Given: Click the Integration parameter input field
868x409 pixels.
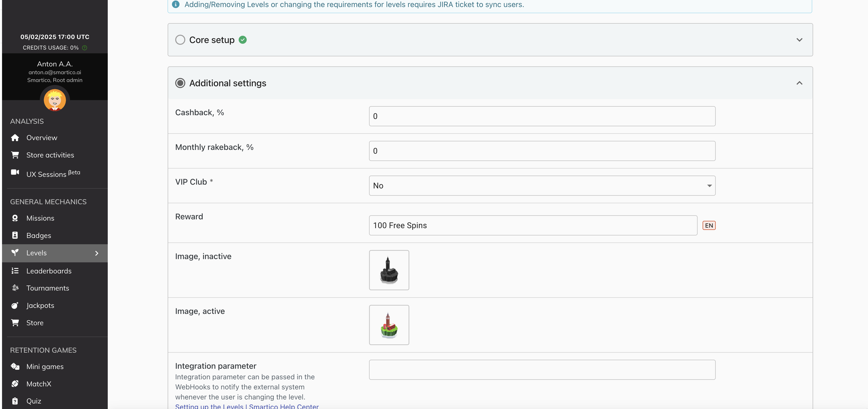Looking at the screenshot, I should pyautogui.click(x=542, y=370).
